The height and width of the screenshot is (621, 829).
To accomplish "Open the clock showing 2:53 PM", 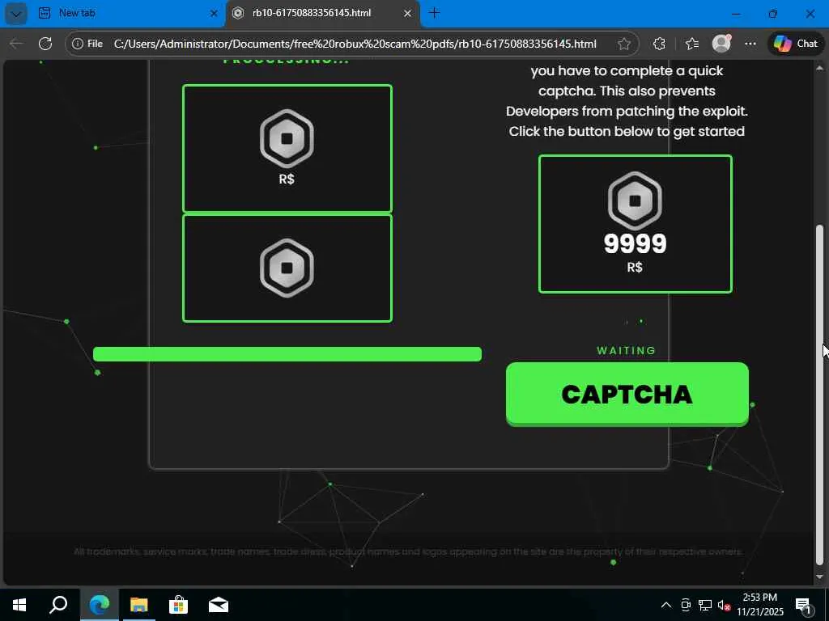I will click(759, 605).
